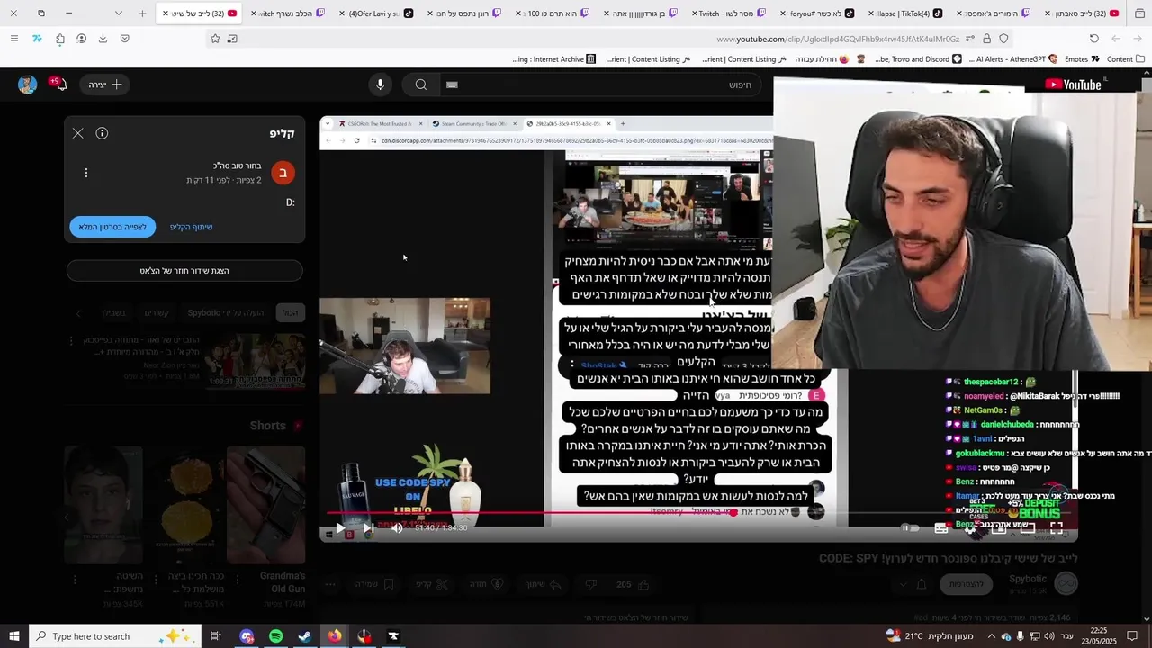The height and width of the screenshot is (648, 1152).
Task: Open Spotify from the taskbar
Action: click(x=276, y=636)
